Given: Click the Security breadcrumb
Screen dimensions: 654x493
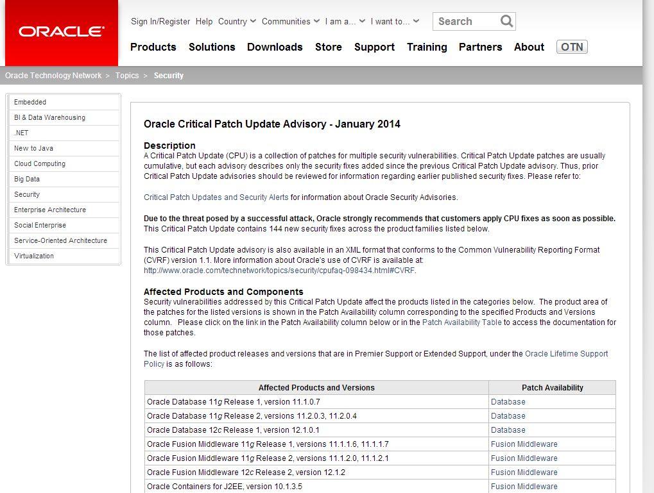Looking at the screenshot, I should click(x=169, y=76).
